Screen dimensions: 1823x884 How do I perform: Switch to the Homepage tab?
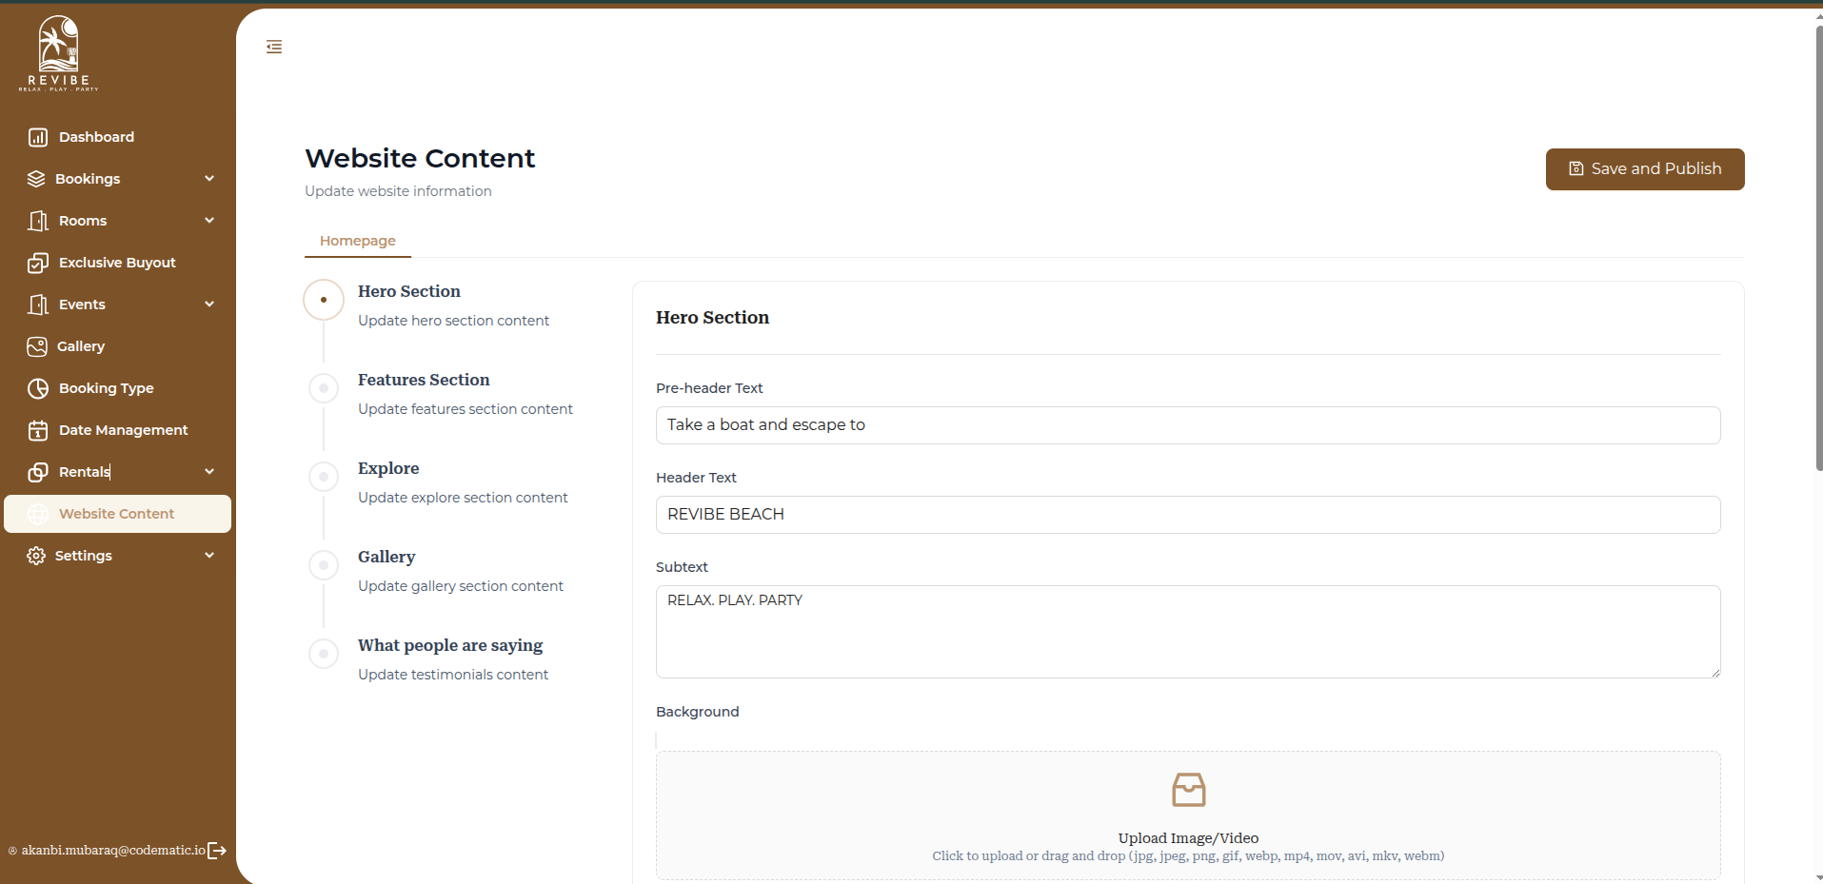click(x=358, y=241)
